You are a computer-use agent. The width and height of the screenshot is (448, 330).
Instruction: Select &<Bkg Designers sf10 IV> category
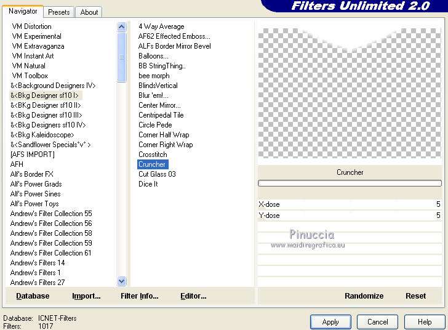48,125
